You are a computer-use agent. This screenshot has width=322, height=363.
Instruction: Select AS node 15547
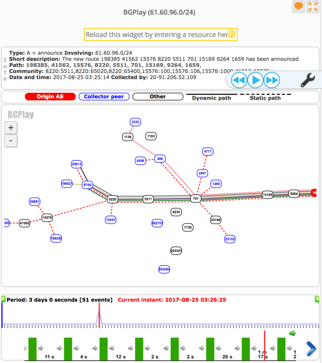pos(110,220)
